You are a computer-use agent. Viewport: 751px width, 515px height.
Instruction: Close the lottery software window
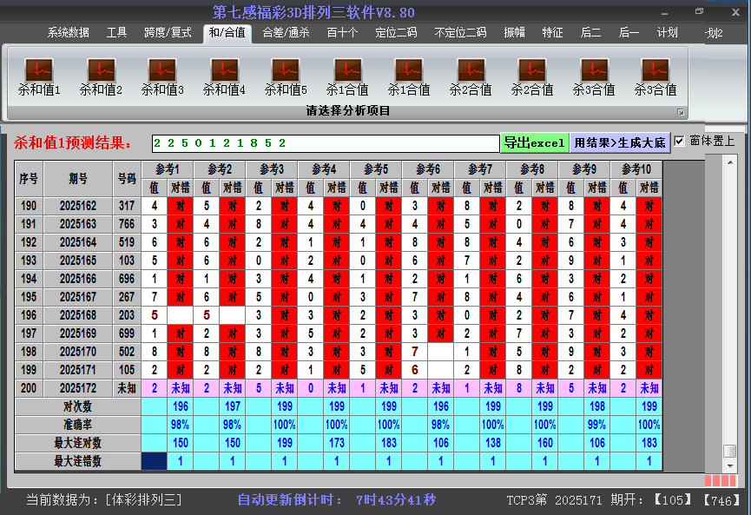pos(735,12)
